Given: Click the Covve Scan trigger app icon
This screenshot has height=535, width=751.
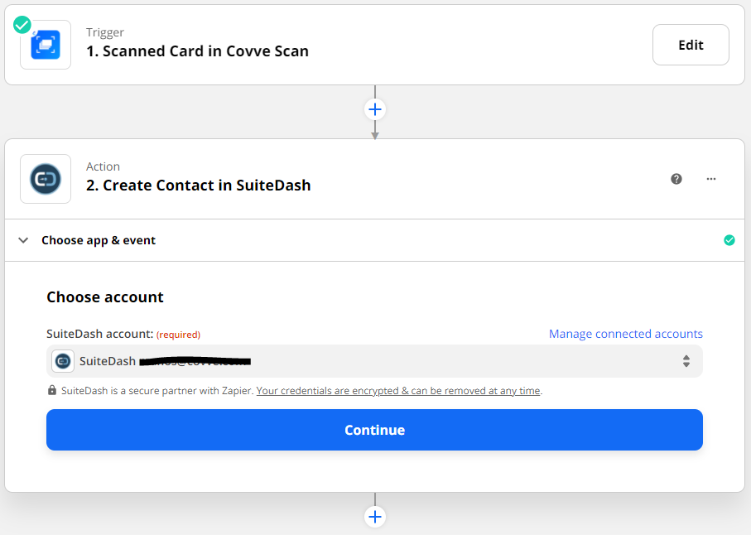Looking at the screenshot, I should tap(46, 45).
